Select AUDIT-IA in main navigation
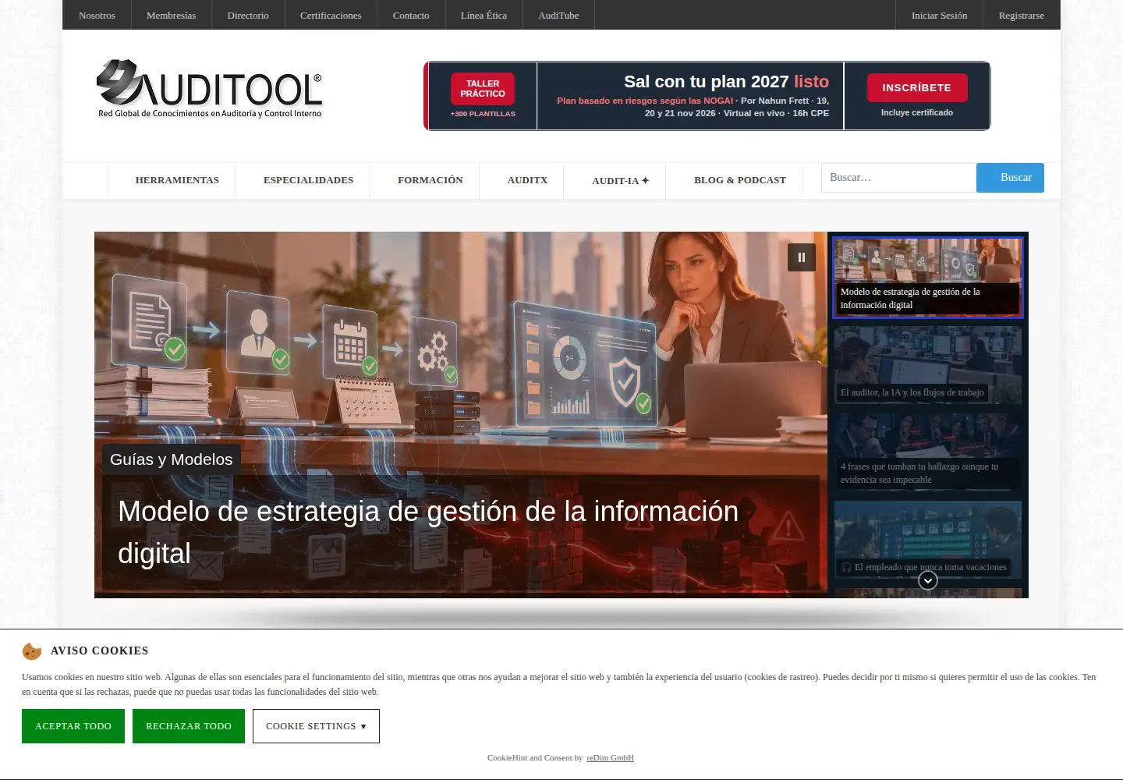Screen dimensions: 1123x780 (620, 180)
